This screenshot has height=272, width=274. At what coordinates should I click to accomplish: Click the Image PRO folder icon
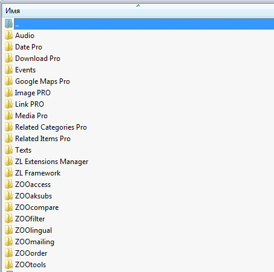tap(8, 93)
